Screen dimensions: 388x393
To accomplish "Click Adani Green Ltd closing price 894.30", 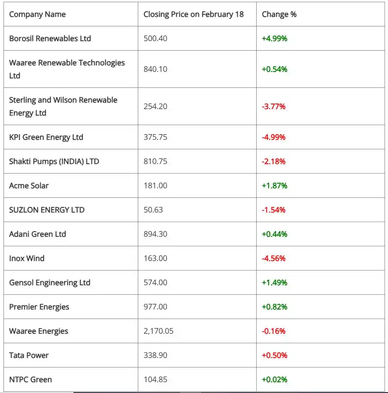I will [x=156, y=234].
